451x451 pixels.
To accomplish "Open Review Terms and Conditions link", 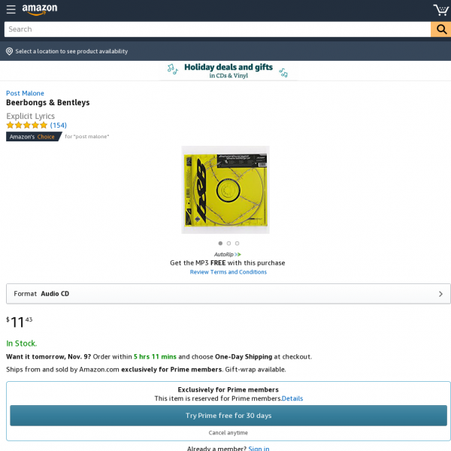I will point(228,272).
